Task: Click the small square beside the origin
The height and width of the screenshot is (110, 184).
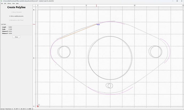Action: coord(39,105)
